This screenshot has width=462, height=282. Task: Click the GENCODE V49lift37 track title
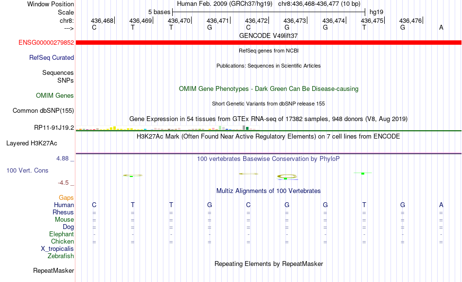coord(268,35)
